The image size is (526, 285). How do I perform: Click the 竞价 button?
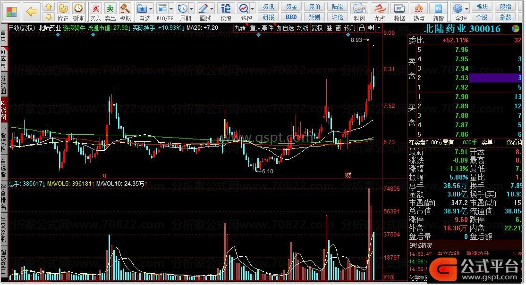314,7
